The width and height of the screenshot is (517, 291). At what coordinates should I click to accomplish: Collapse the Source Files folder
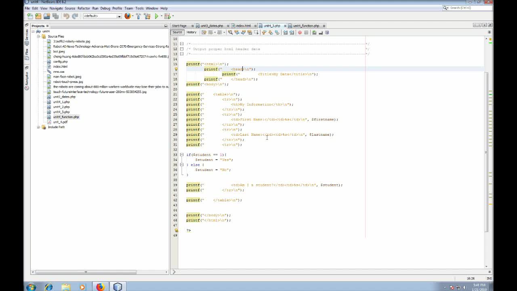pos(39,36)
